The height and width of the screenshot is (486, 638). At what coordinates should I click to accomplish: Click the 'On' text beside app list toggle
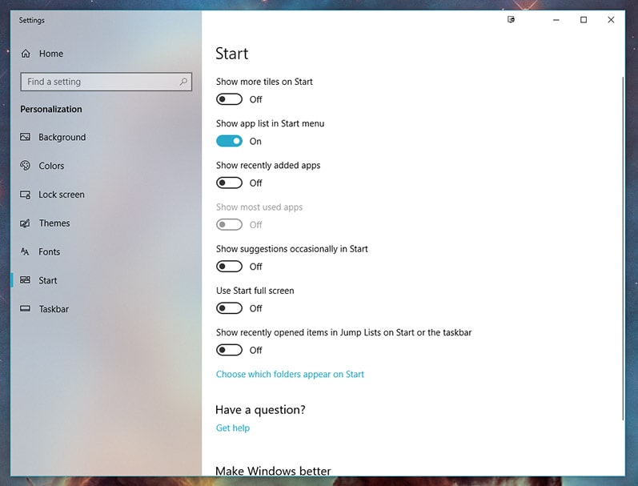(x=255, y=141)
